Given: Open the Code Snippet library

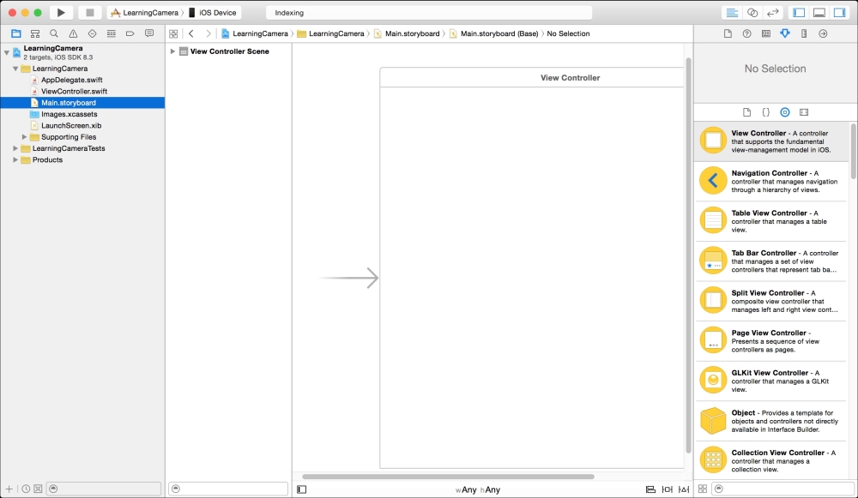Looking at the screenshot, I should (766, 112).
